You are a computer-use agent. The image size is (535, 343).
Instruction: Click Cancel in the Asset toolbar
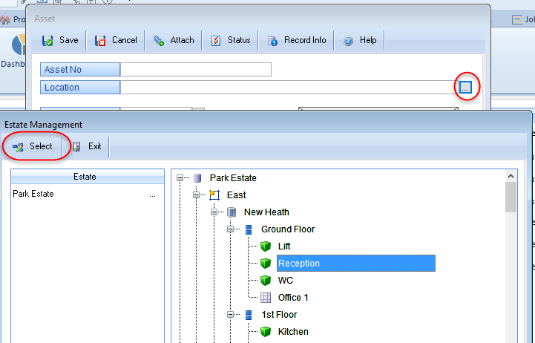(x=116, y=40)
